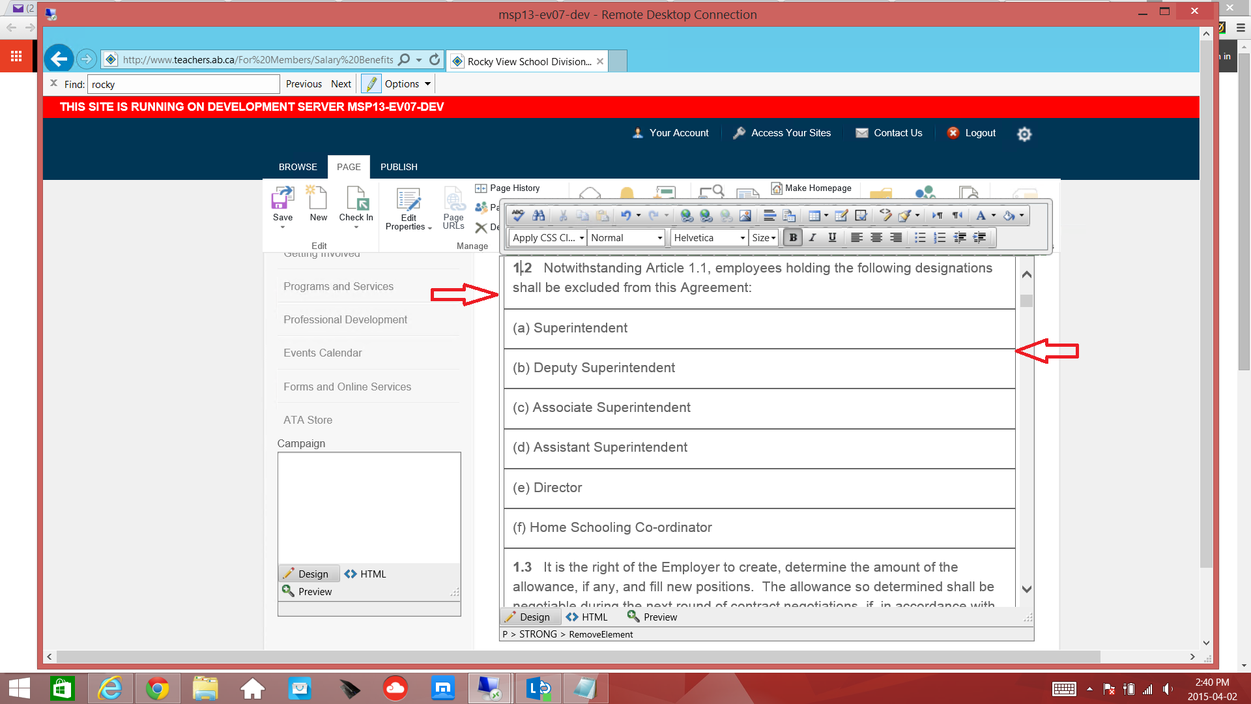This screenshot has width=1251, height=704.
Task: Open the Apply CSS Class dropdown
Action: coord(547,238)
